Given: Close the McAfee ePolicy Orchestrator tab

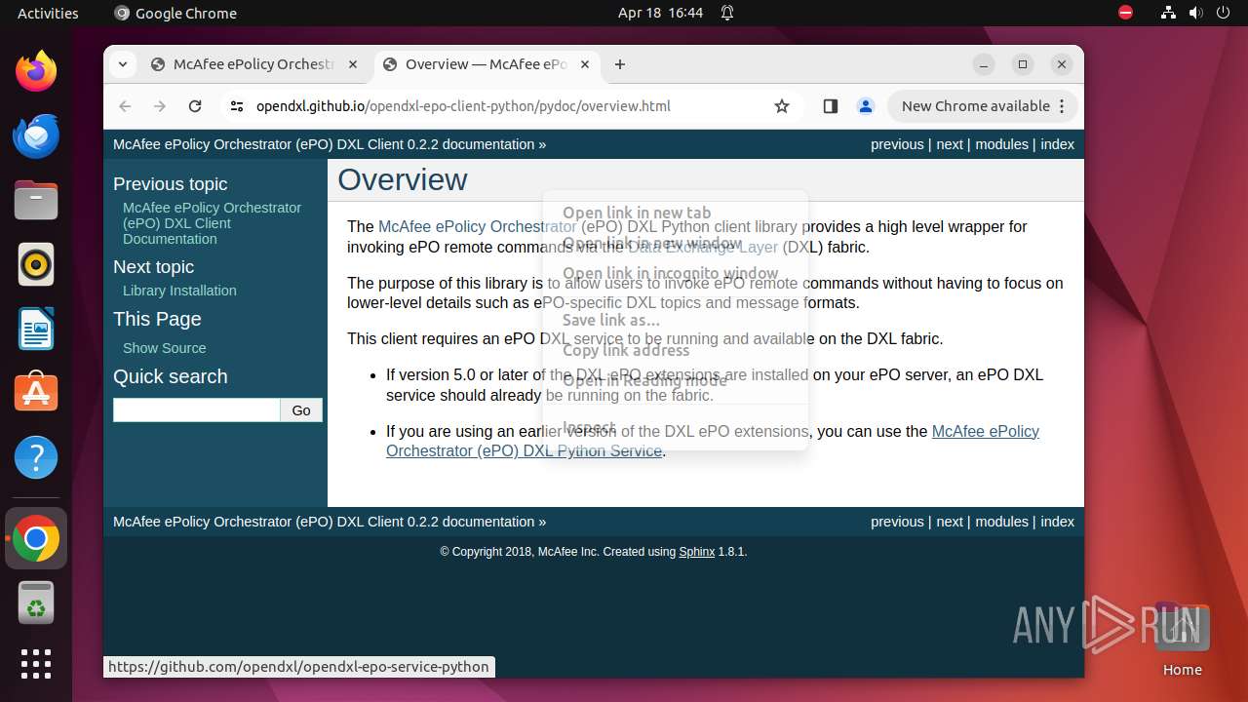Looking at the screenshot, I should (353, 64).
